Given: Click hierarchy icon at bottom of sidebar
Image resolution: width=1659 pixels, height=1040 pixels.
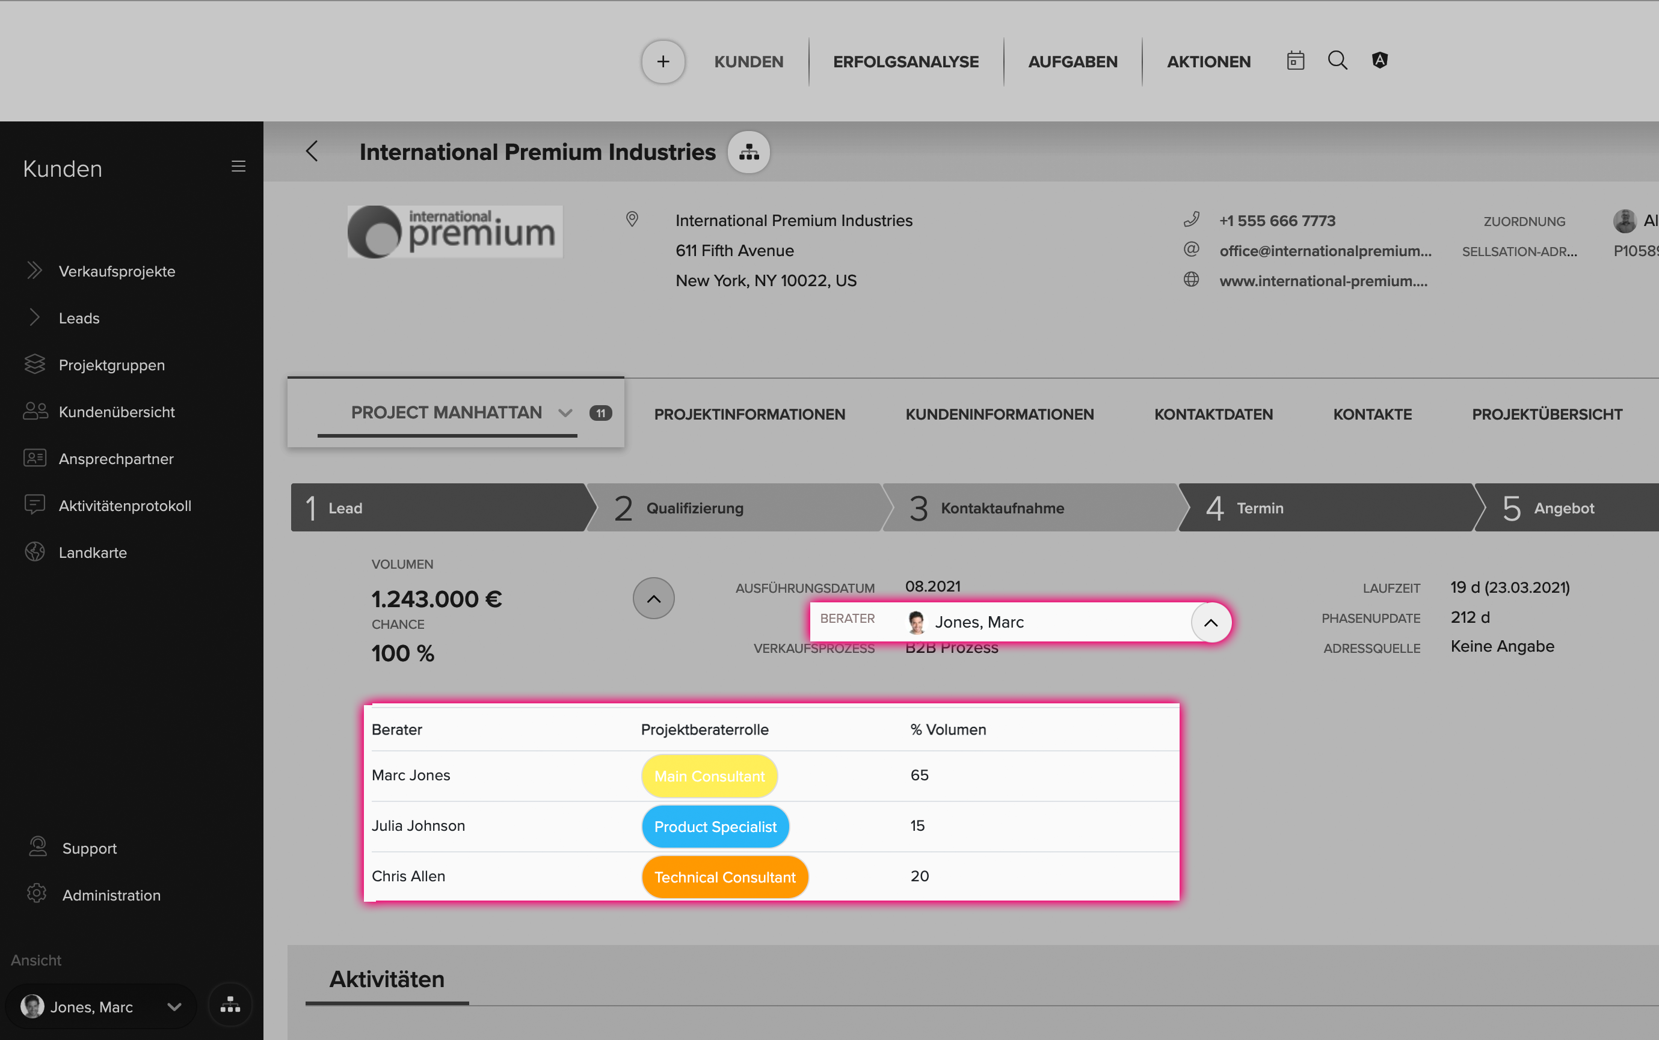Looking at the screenshot, I should [230, 1006].
